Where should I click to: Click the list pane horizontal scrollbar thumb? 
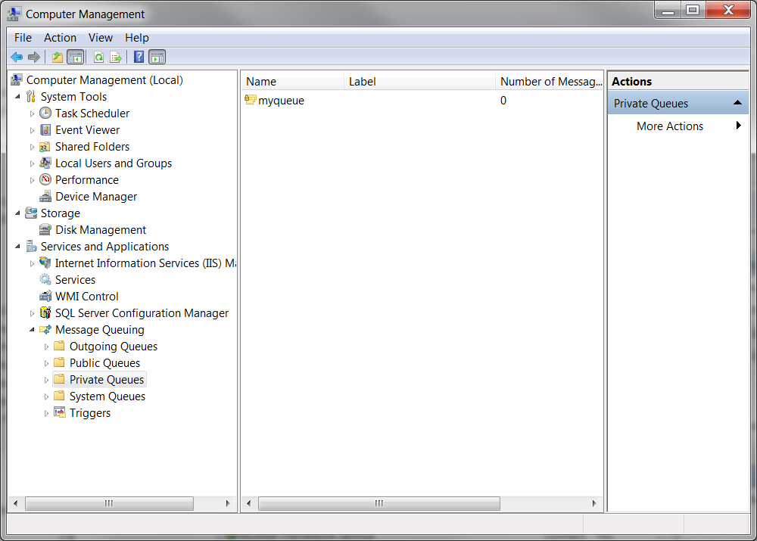[379, 503]
